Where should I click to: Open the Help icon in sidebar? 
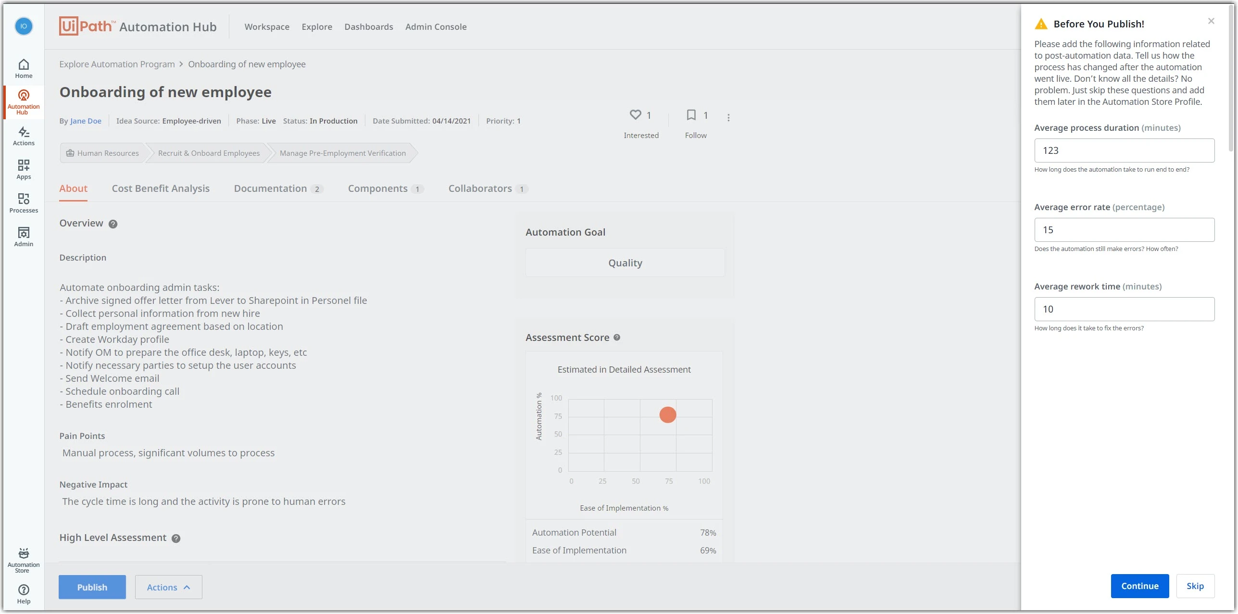pos(24,594)
